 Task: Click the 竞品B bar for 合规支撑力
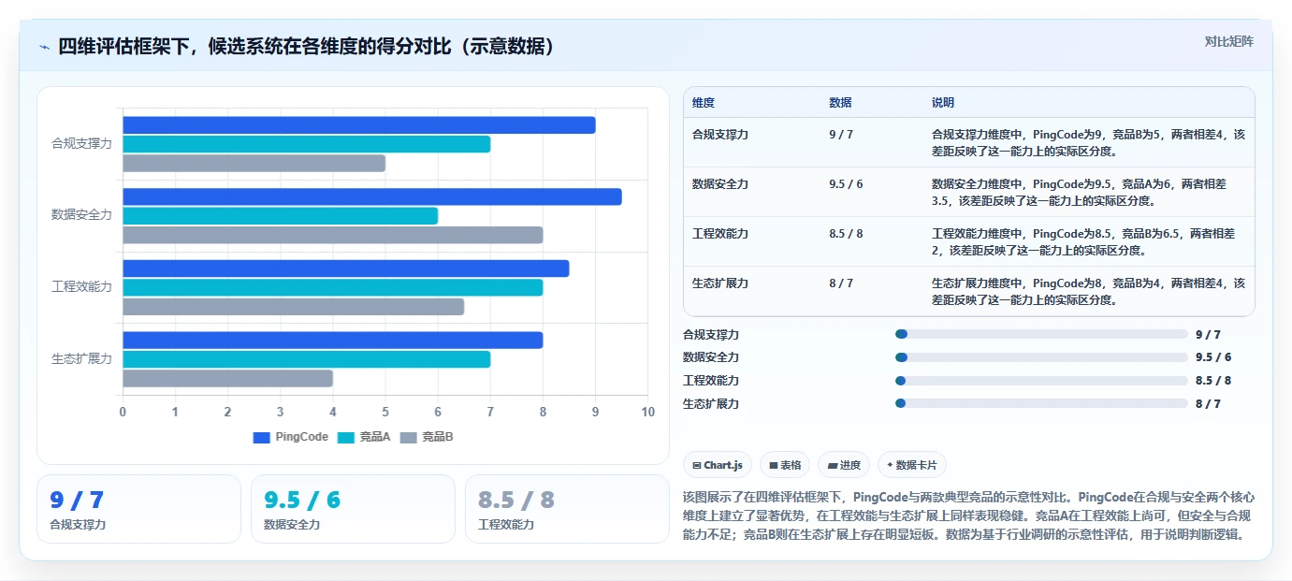(x=254, y=163)
